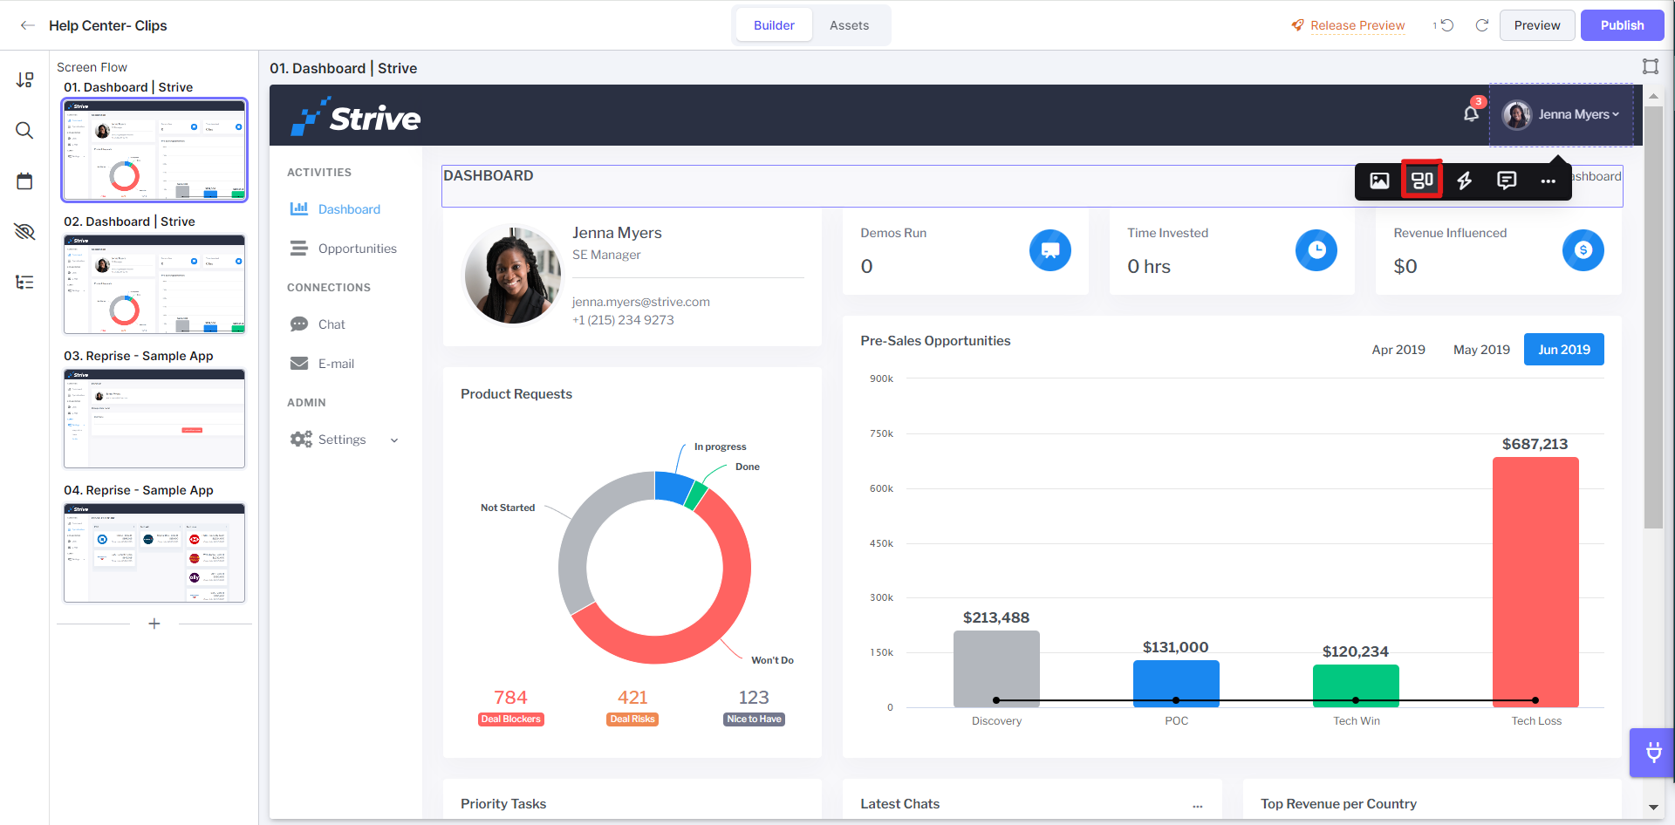Image resolution: width=1675 pixels, height=825 pixels.
Task: Open E-mail under Connections
Action: [336, 364]
